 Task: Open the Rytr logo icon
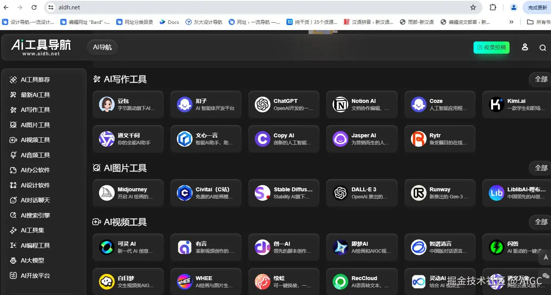[418, 139]
